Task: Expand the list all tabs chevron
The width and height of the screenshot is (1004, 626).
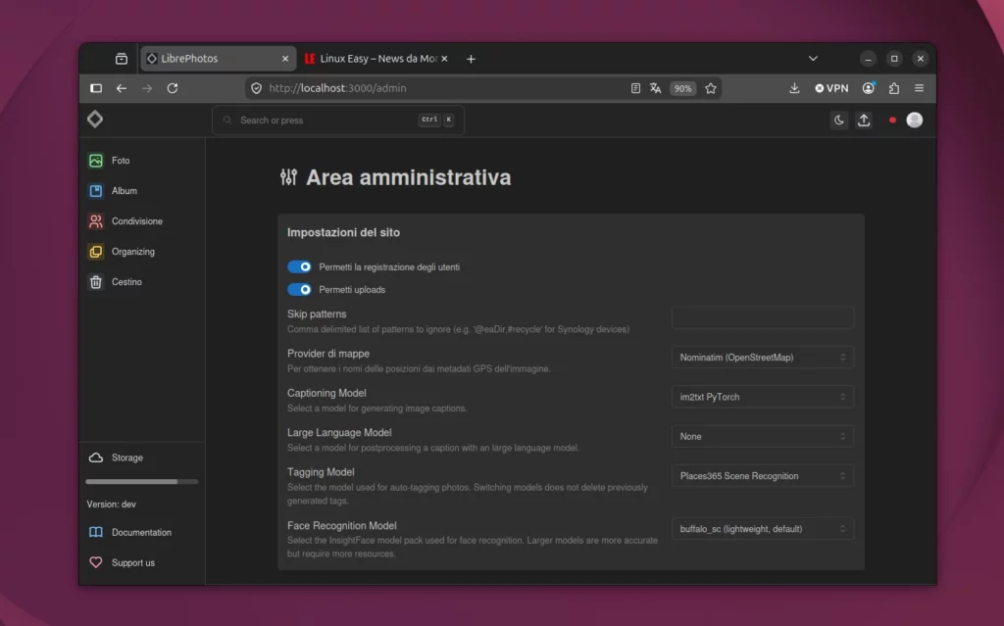Action: pyautogui.click(x=813, y=58)
